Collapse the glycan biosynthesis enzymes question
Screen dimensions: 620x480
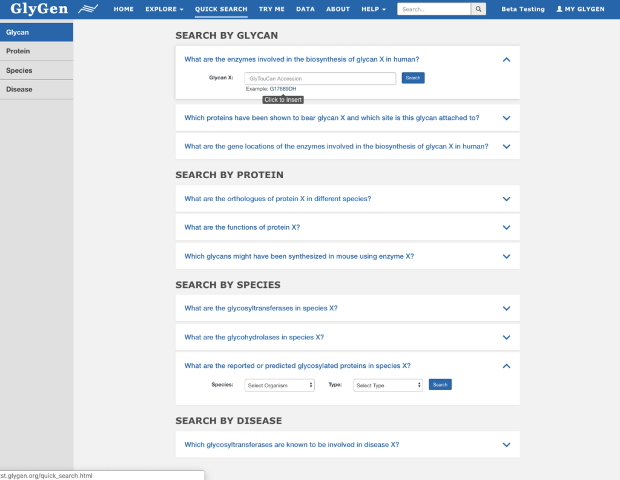tap(506, 59)
